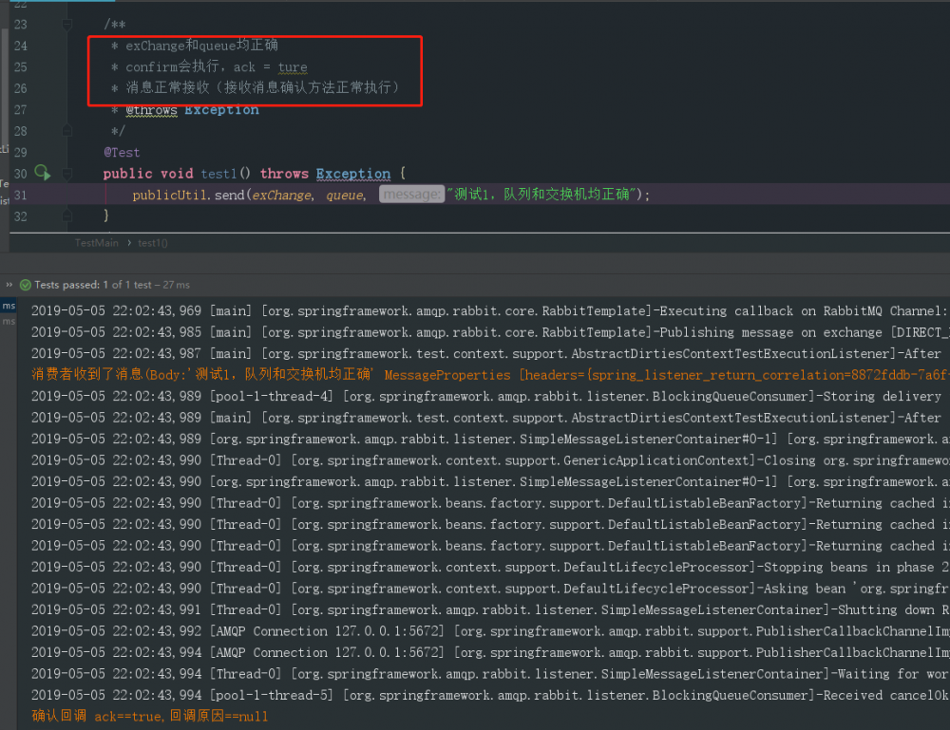Collapse the Javadoc comment fold marker at line 23

[67, 25]
